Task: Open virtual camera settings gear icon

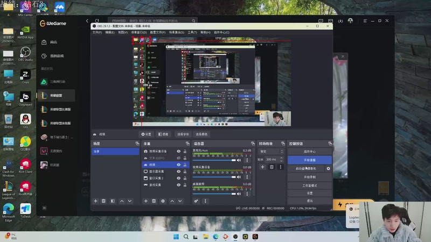Action: coord(328,168)
